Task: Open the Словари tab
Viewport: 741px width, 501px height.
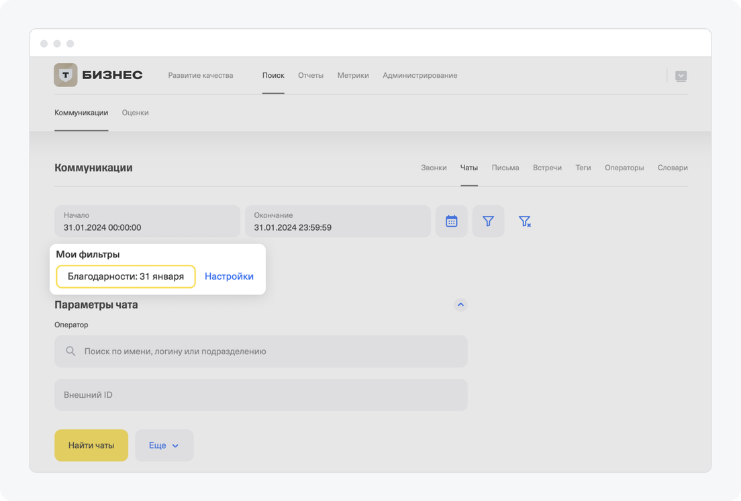Action: click(x=673, y=168)
